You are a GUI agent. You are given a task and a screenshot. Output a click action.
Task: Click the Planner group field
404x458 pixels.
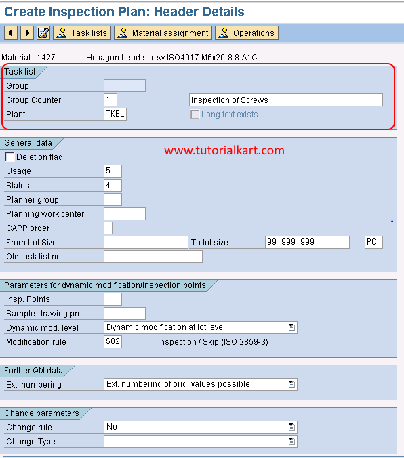(x=113, y=199)
